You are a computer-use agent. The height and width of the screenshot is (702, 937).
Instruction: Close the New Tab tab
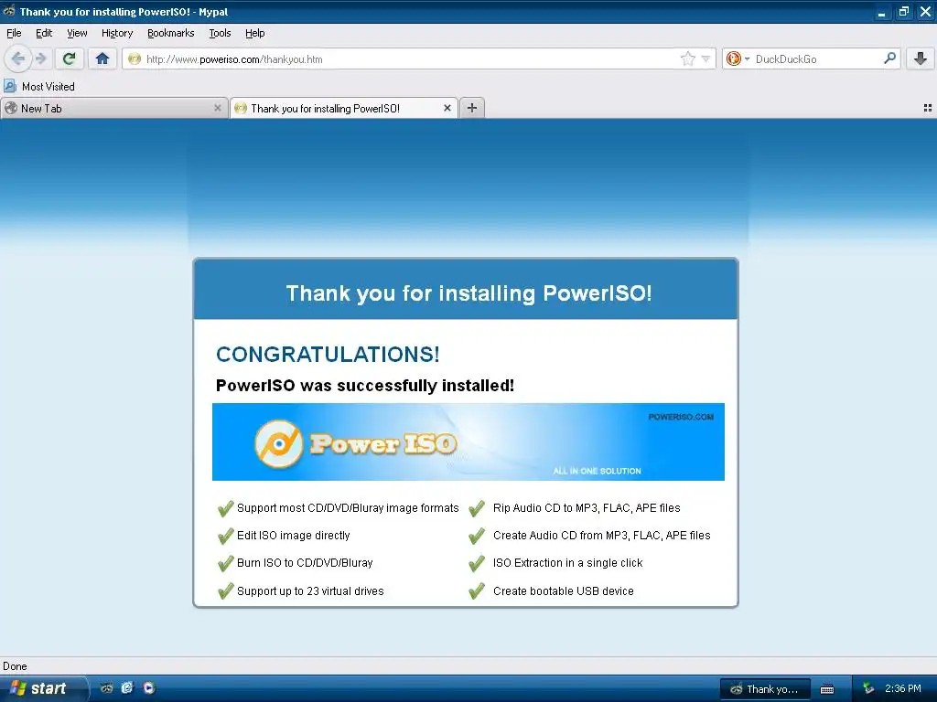(218, 108)
